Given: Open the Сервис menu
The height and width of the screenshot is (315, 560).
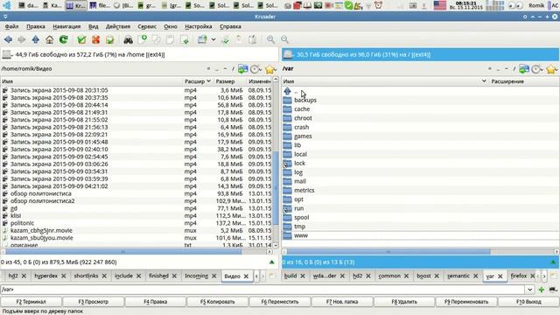Looking at the screenshot, I should click(x=147, y=26).
